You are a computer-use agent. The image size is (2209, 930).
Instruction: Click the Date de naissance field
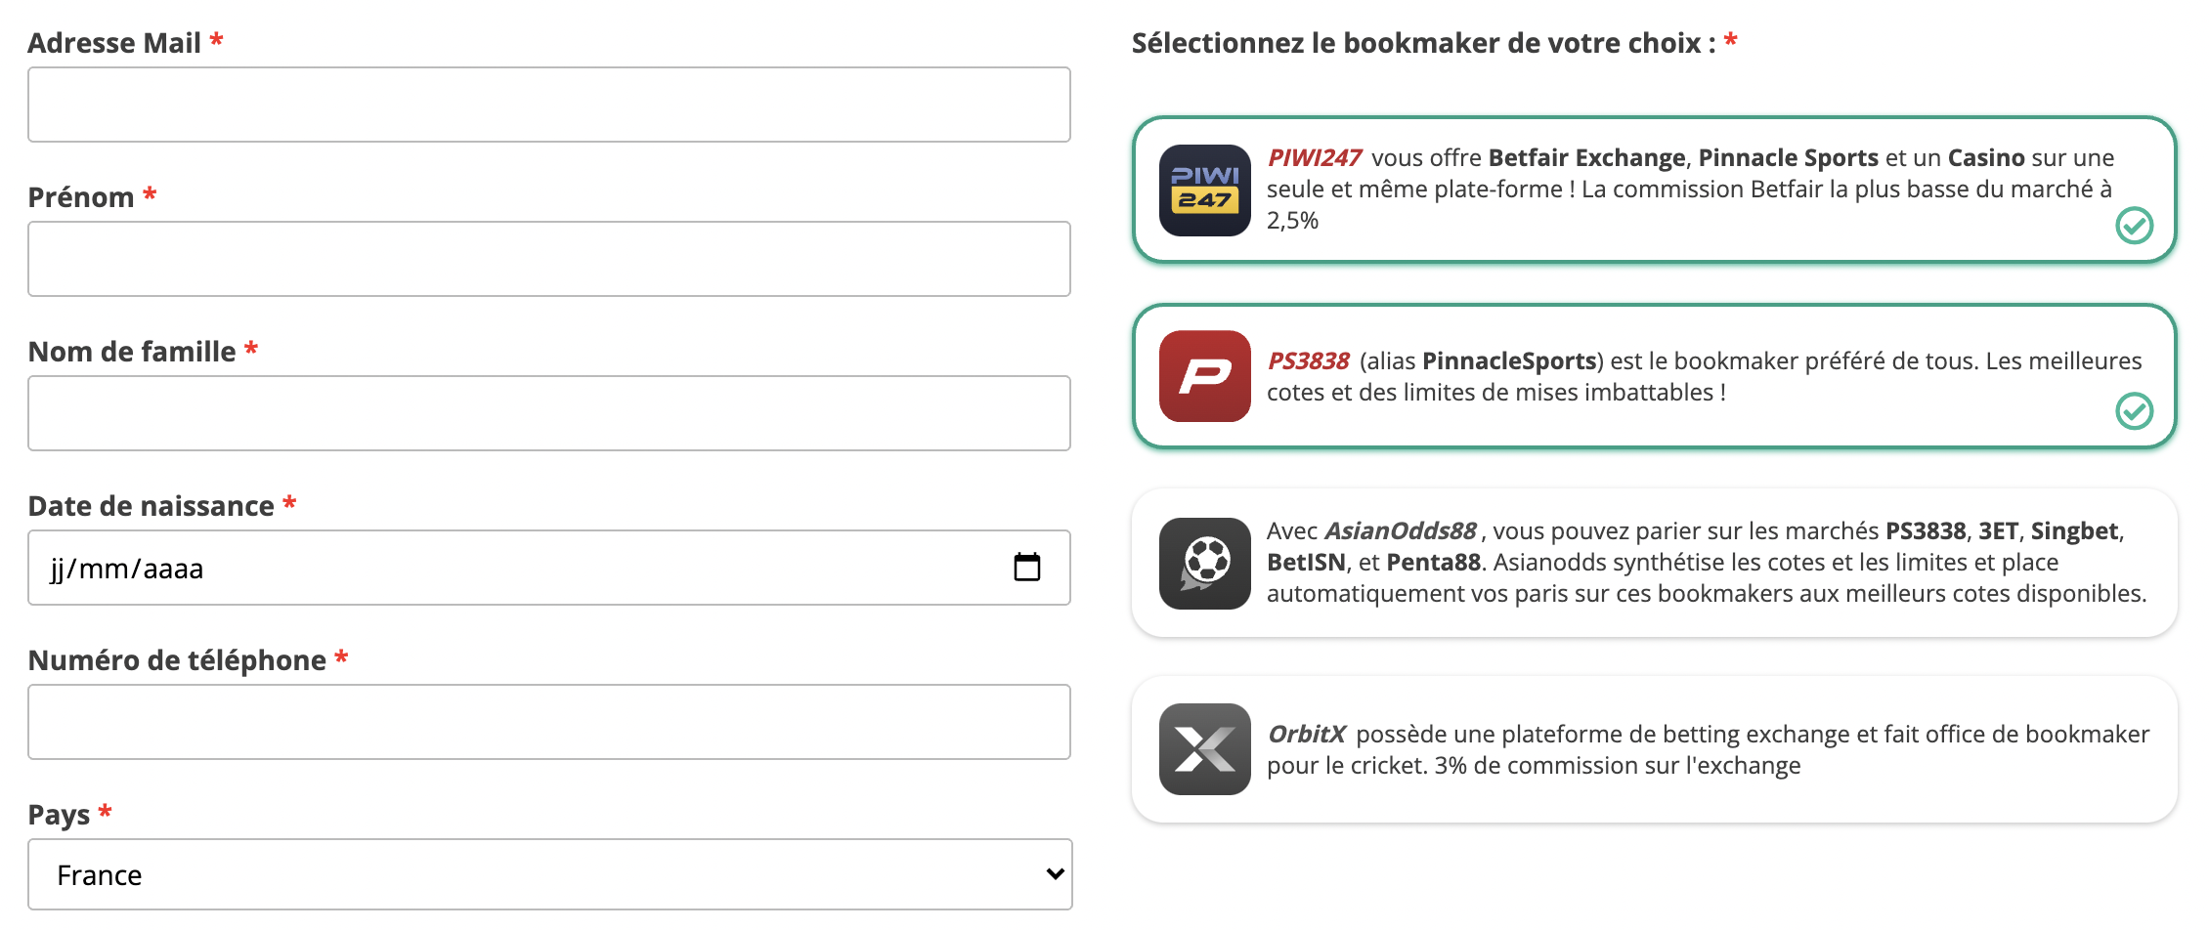click(x=489, y=568)
